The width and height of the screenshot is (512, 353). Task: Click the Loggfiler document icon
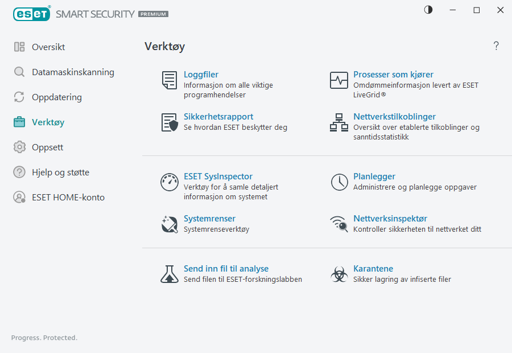click(x=169, y=80)
